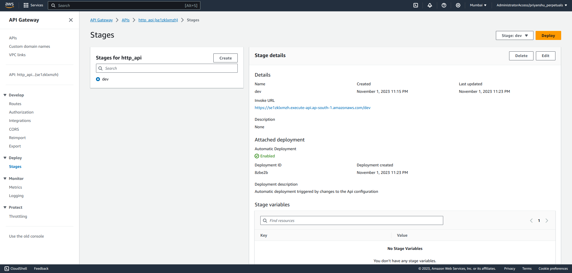Edit the stage details
Screen dimensions: 572x273
546,56
